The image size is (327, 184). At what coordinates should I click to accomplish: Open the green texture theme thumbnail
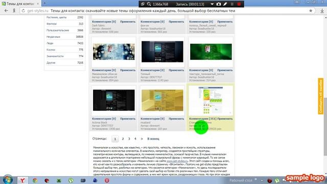(x=211, y=52)
